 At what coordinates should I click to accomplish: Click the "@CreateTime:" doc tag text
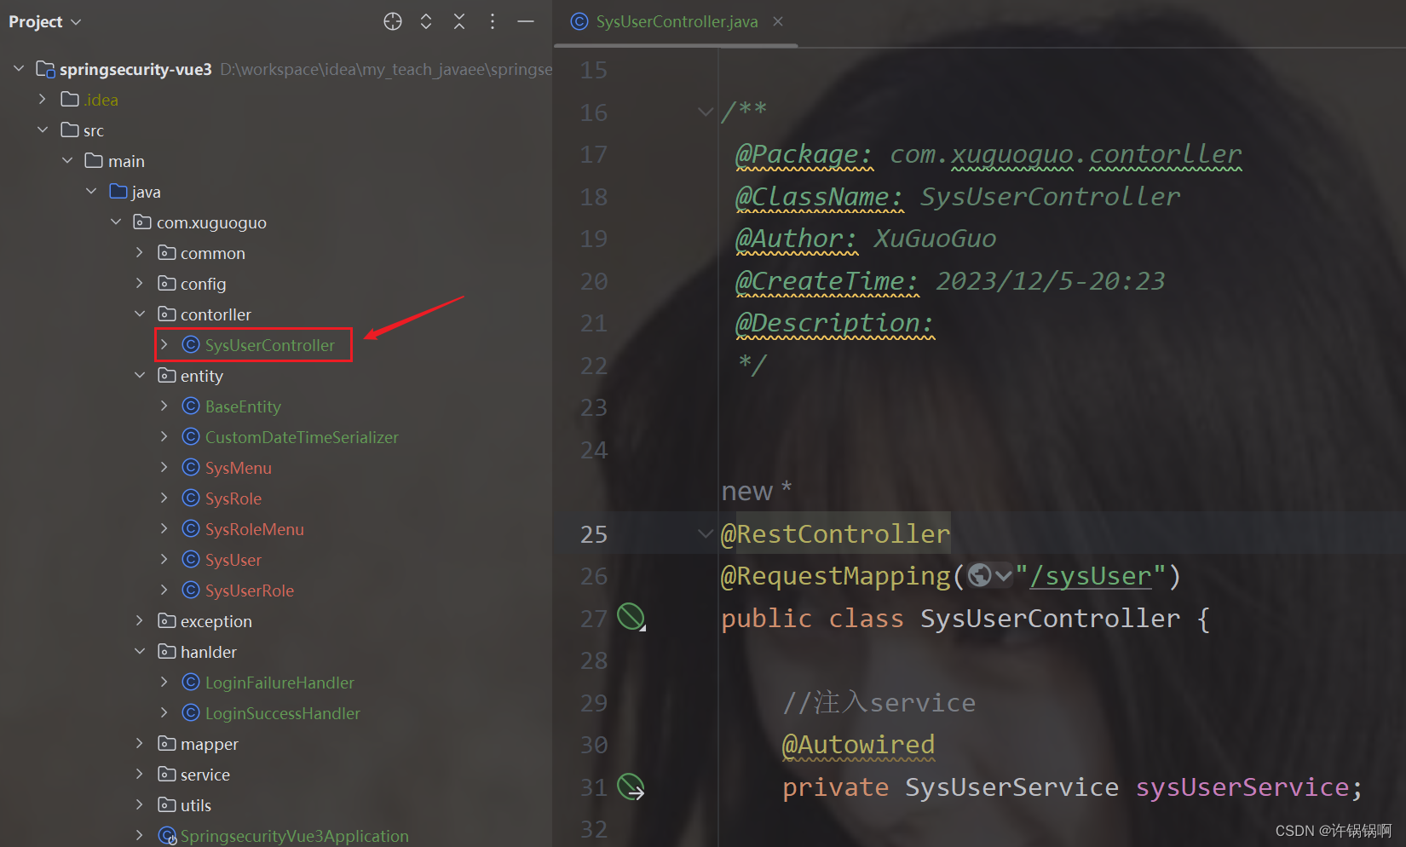coord(827,280)
